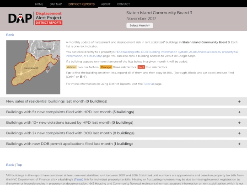Viewport: 247px width, 185px height.
Task: Click the November 2017 date text
Action: [141, 19]
